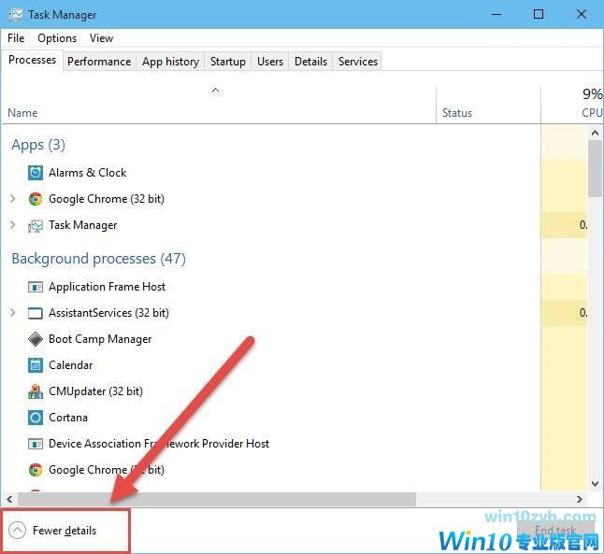This screenshot has height=554, width=604.
Task: Select the Application Frame Host text
Action: [108, 287]
